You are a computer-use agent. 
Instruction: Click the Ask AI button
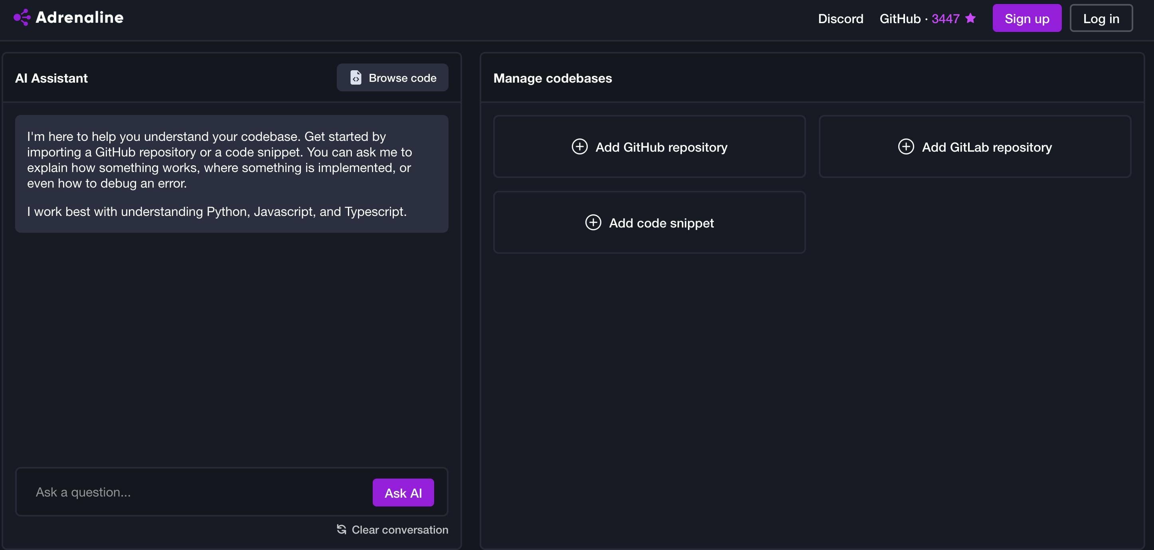point(403,492)
